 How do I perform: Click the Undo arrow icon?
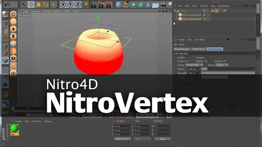[7, 5]
